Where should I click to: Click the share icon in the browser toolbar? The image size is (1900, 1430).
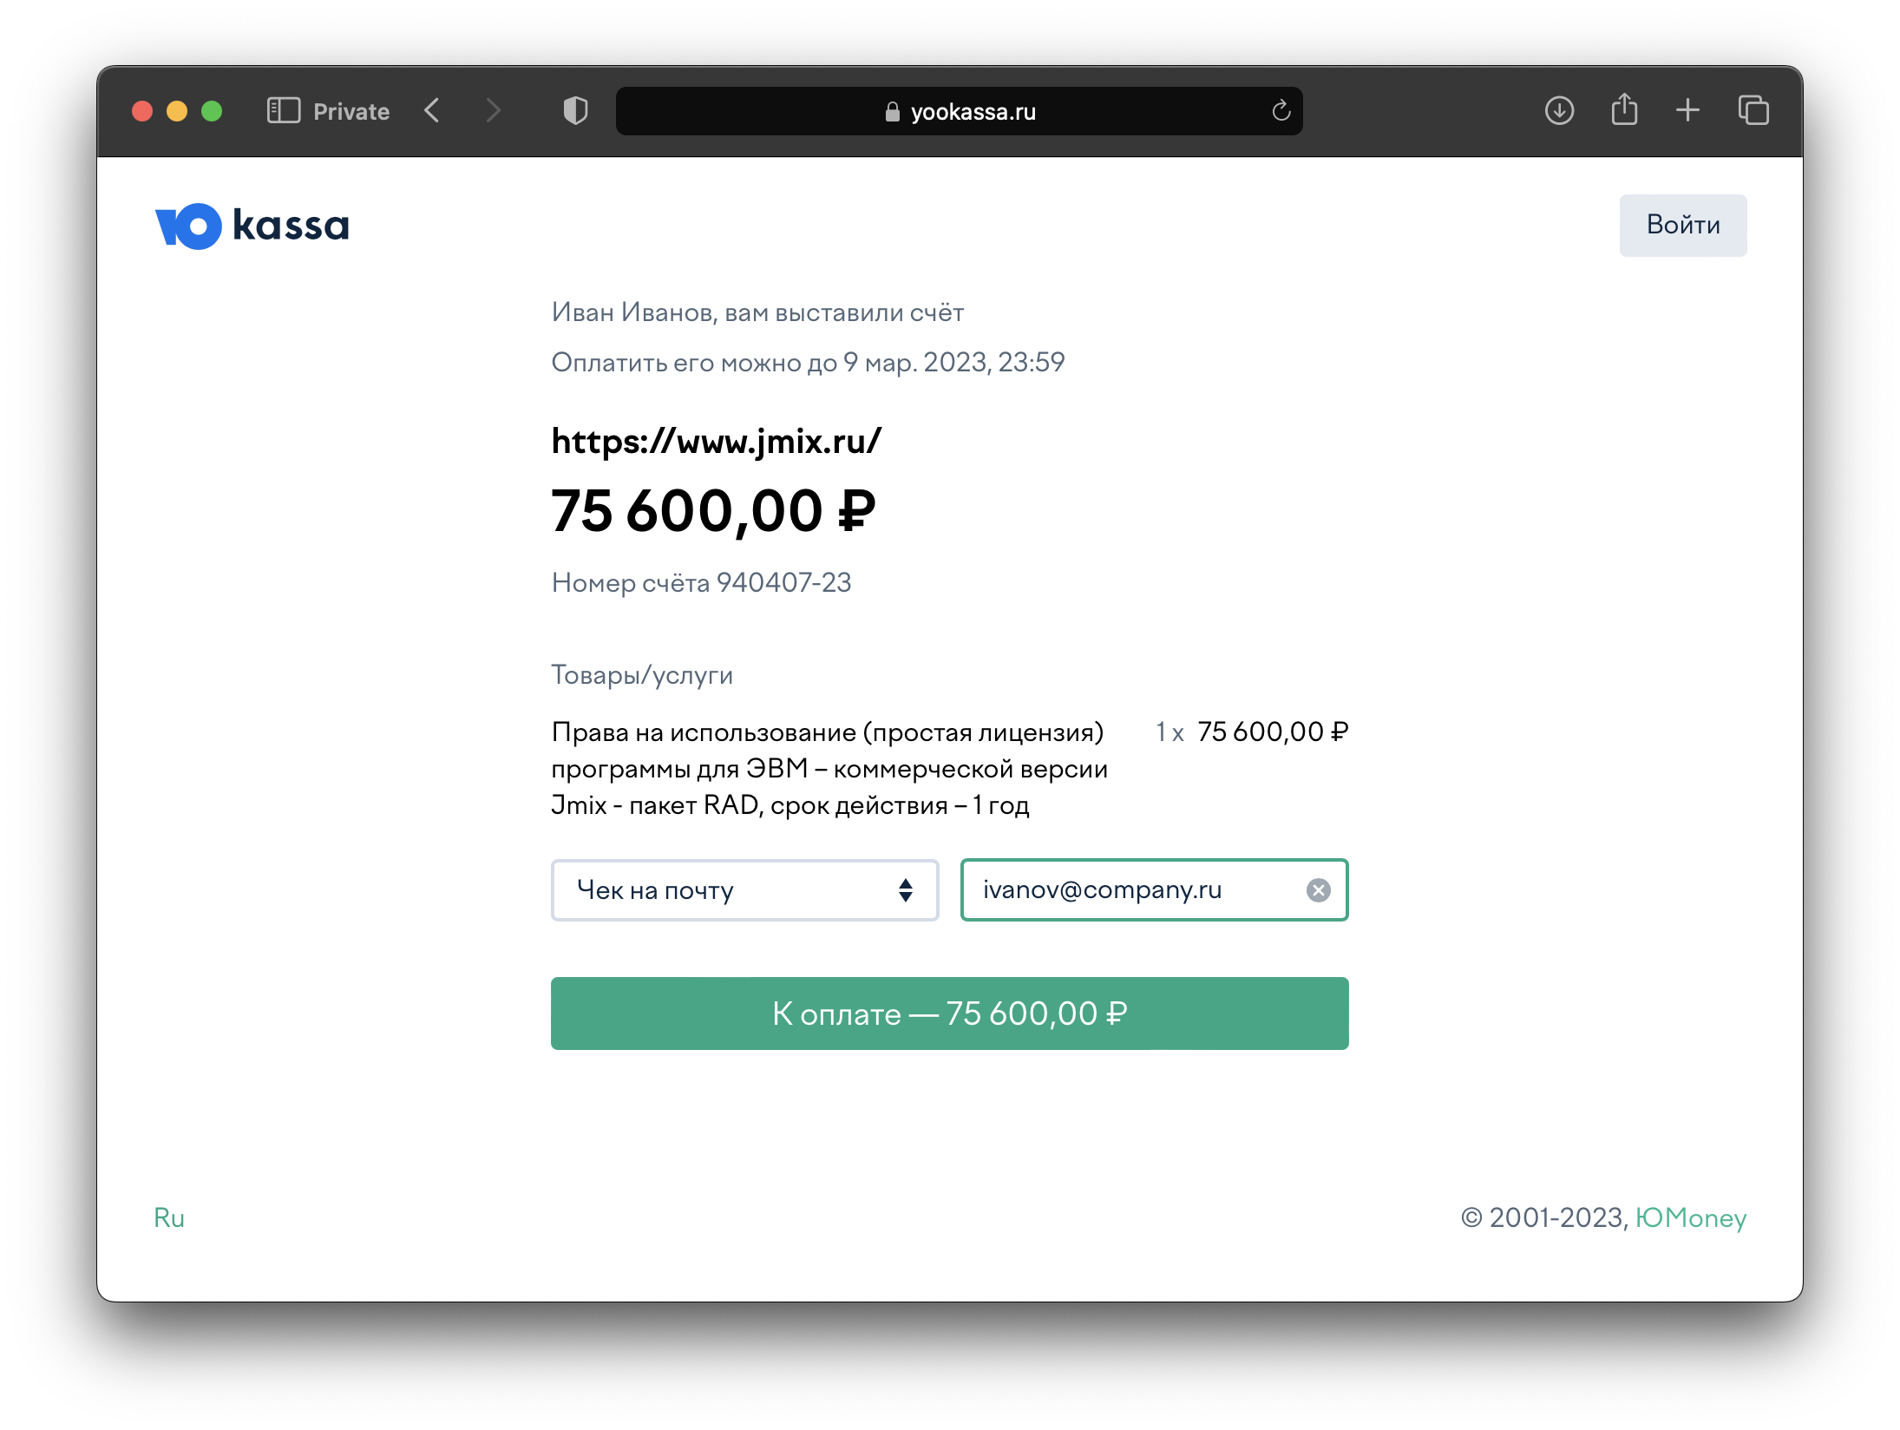pyautogui.click(x=1623, y=111)
